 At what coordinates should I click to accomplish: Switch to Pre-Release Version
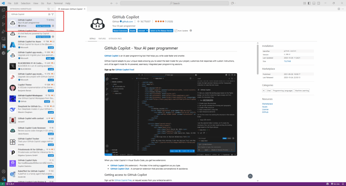click(x=161, y=31)
